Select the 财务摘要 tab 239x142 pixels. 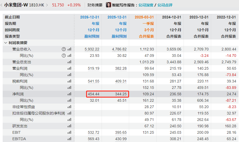point(95,5)
